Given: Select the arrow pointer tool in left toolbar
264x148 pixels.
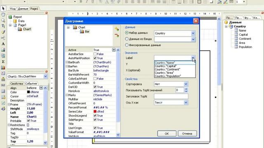Looking at the screenshot, I should click(x=3, y=8).
